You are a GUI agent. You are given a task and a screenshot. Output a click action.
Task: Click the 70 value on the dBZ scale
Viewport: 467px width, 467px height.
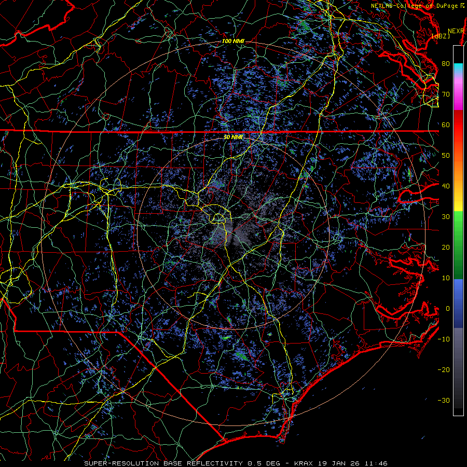pyautogui.click(x=446, y=94)
